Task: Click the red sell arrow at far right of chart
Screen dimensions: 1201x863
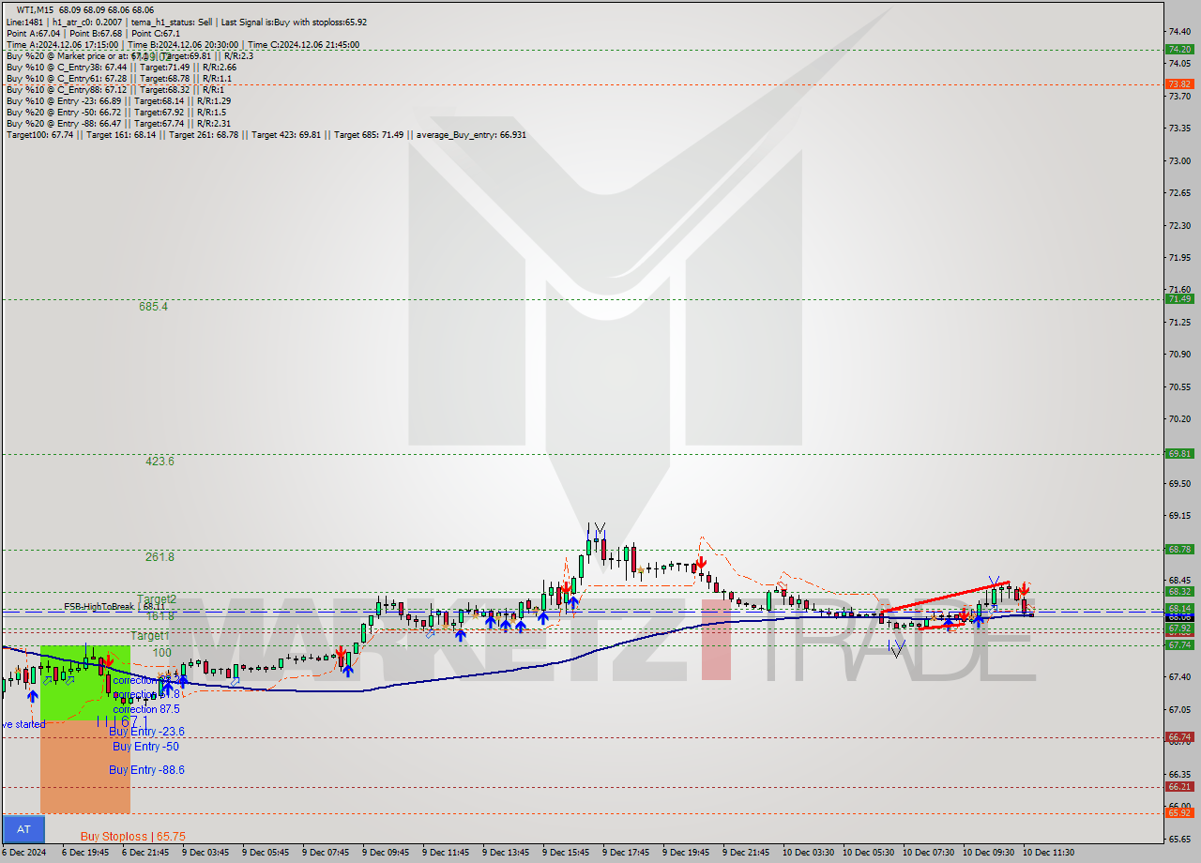Action: tap(1025, 588)
